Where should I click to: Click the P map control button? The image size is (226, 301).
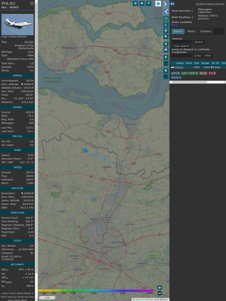pos(166,57)
